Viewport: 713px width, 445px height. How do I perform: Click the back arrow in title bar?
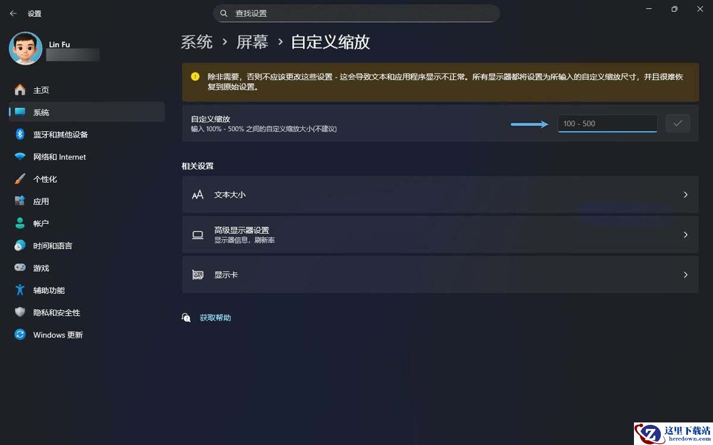click(x=13, y=13)
